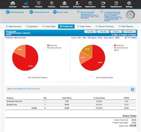Open the Products shopping cart icon

(x=38, y=3)
